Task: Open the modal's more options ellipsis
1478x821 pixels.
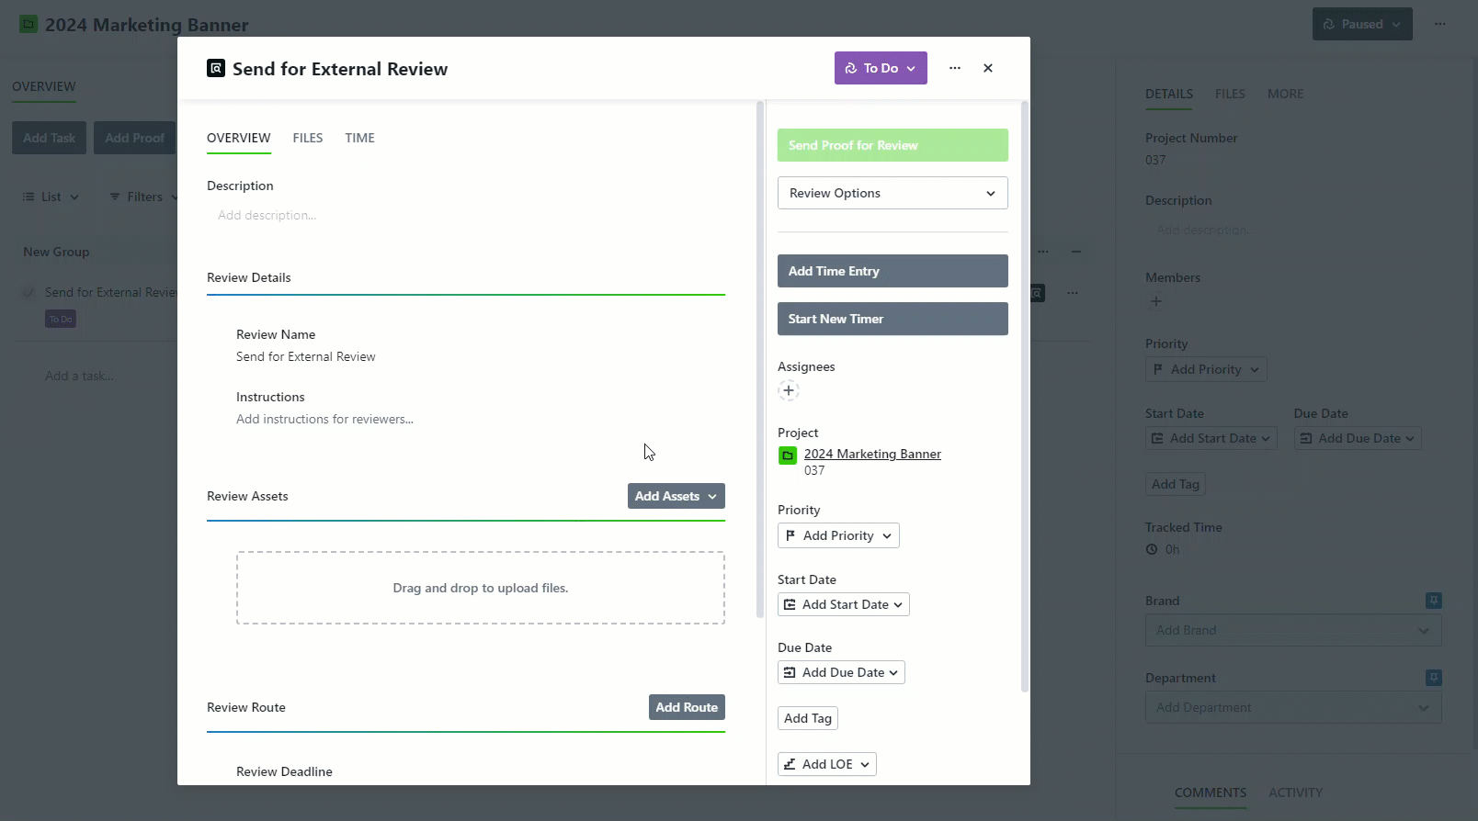Action: point(955,68)
